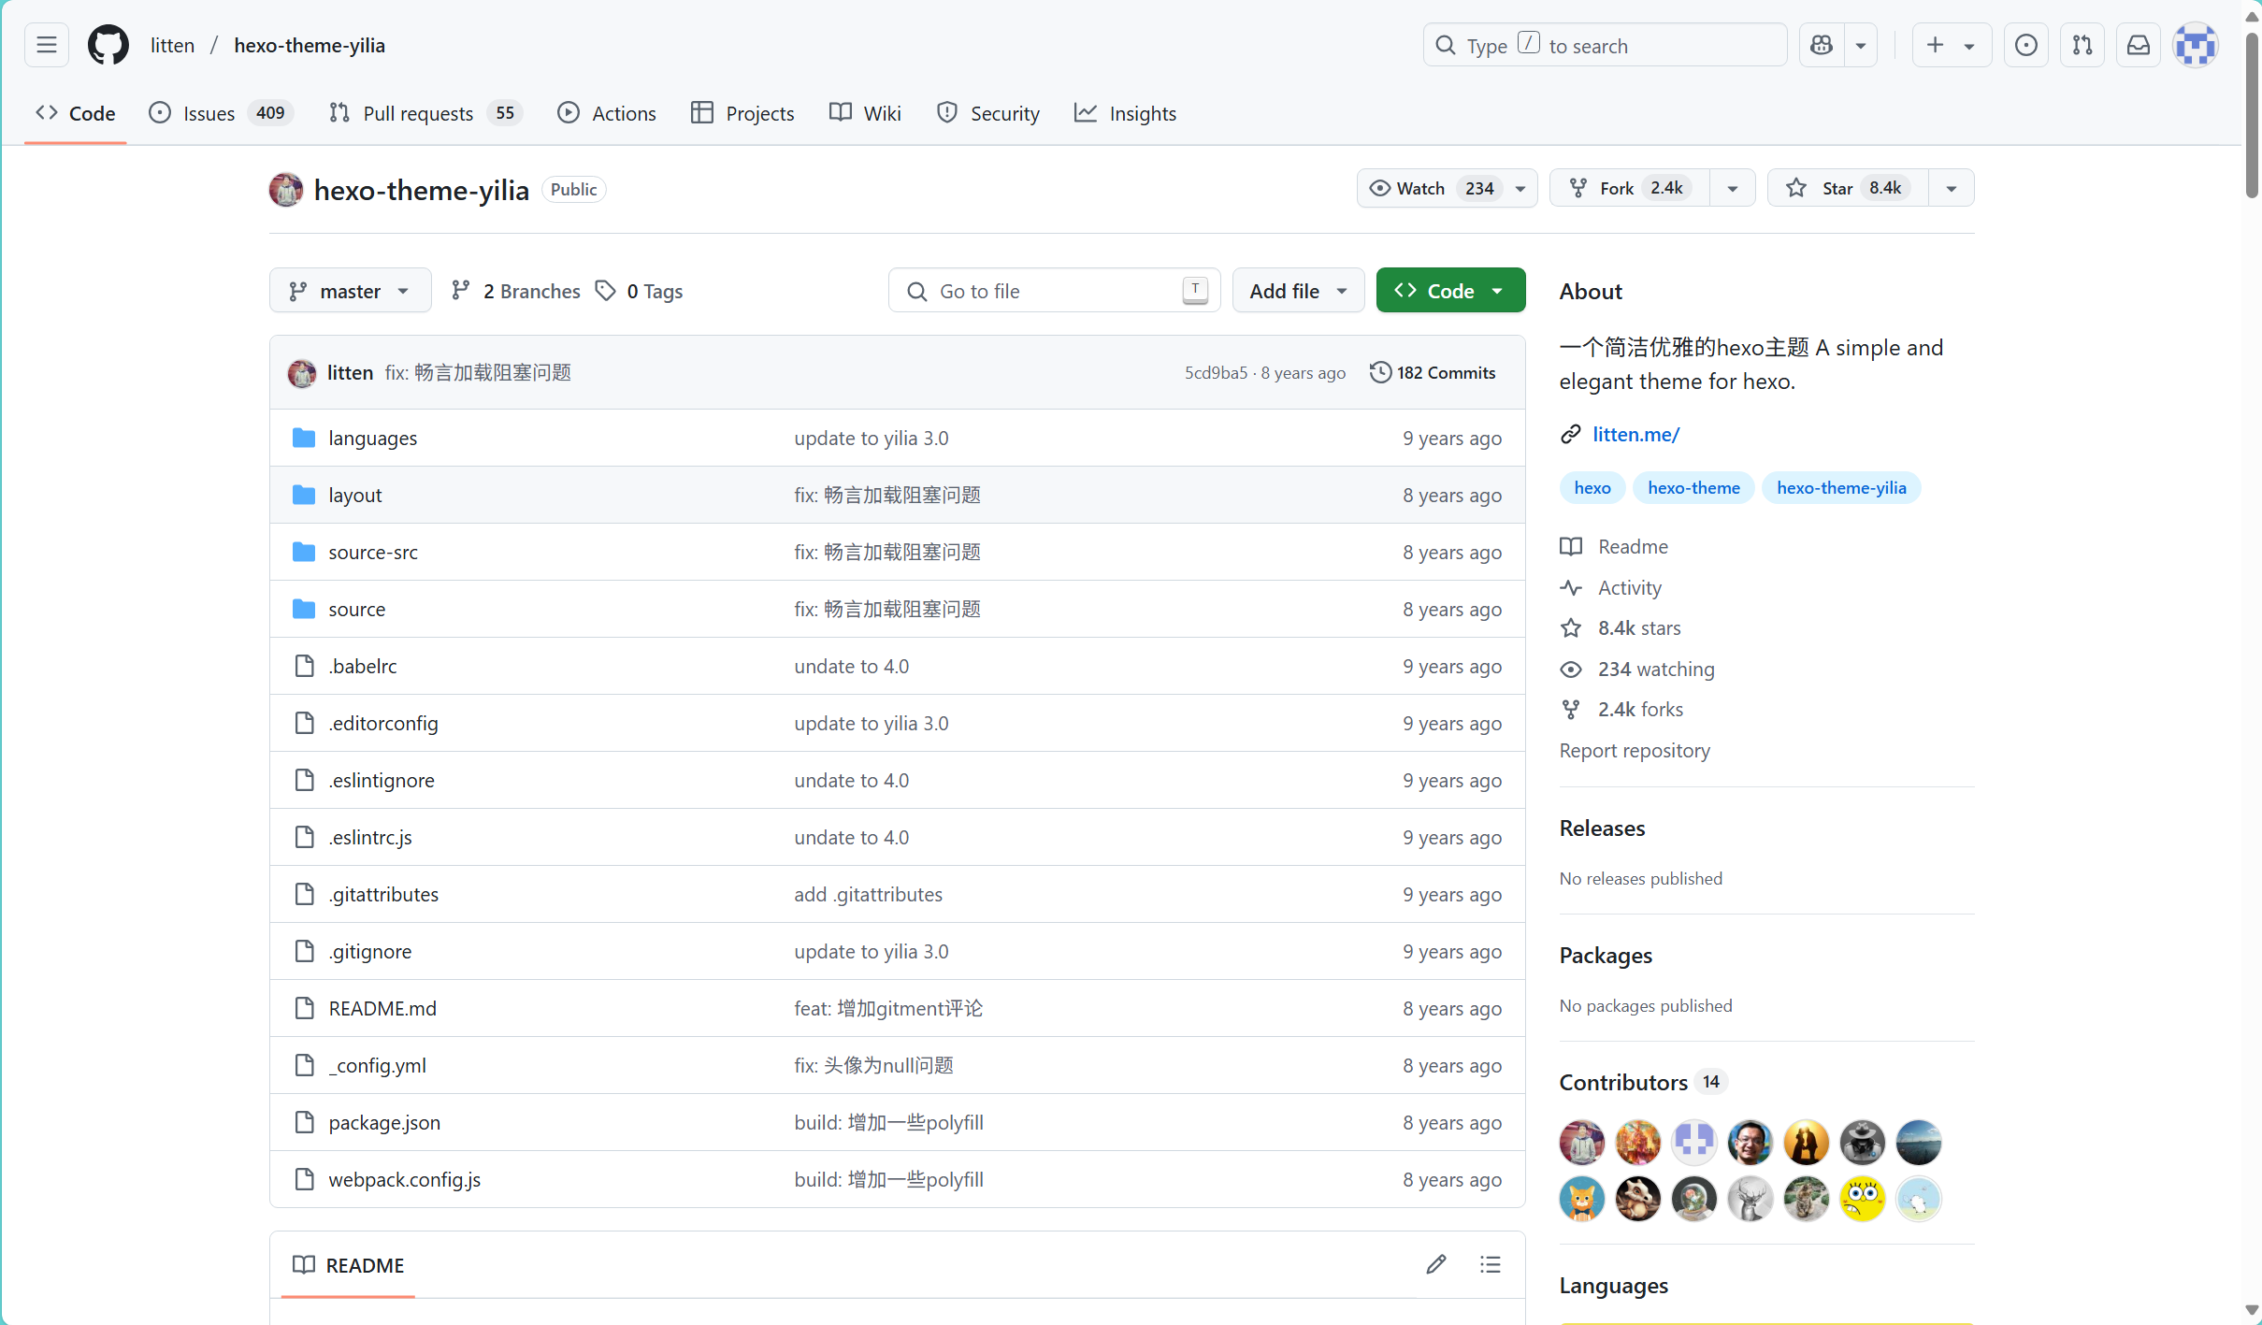Click the book icon next to Readme
Screen dimensions: 2262x1325
tap(1571, 546)
